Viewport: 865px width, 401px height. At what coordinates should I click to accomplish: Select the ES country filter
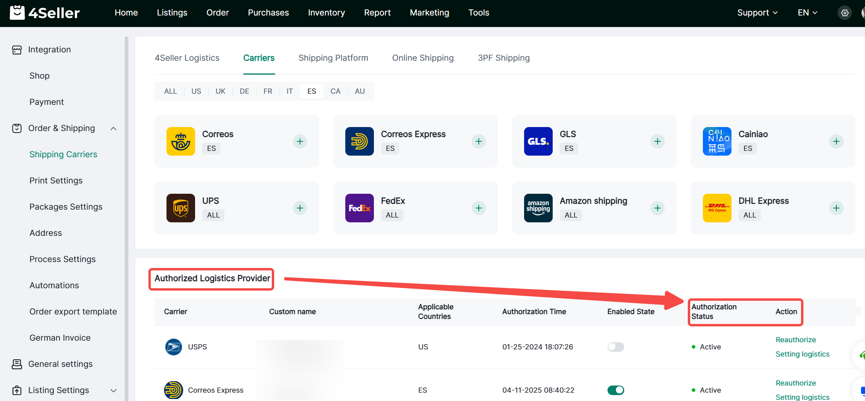click(312, 91)
